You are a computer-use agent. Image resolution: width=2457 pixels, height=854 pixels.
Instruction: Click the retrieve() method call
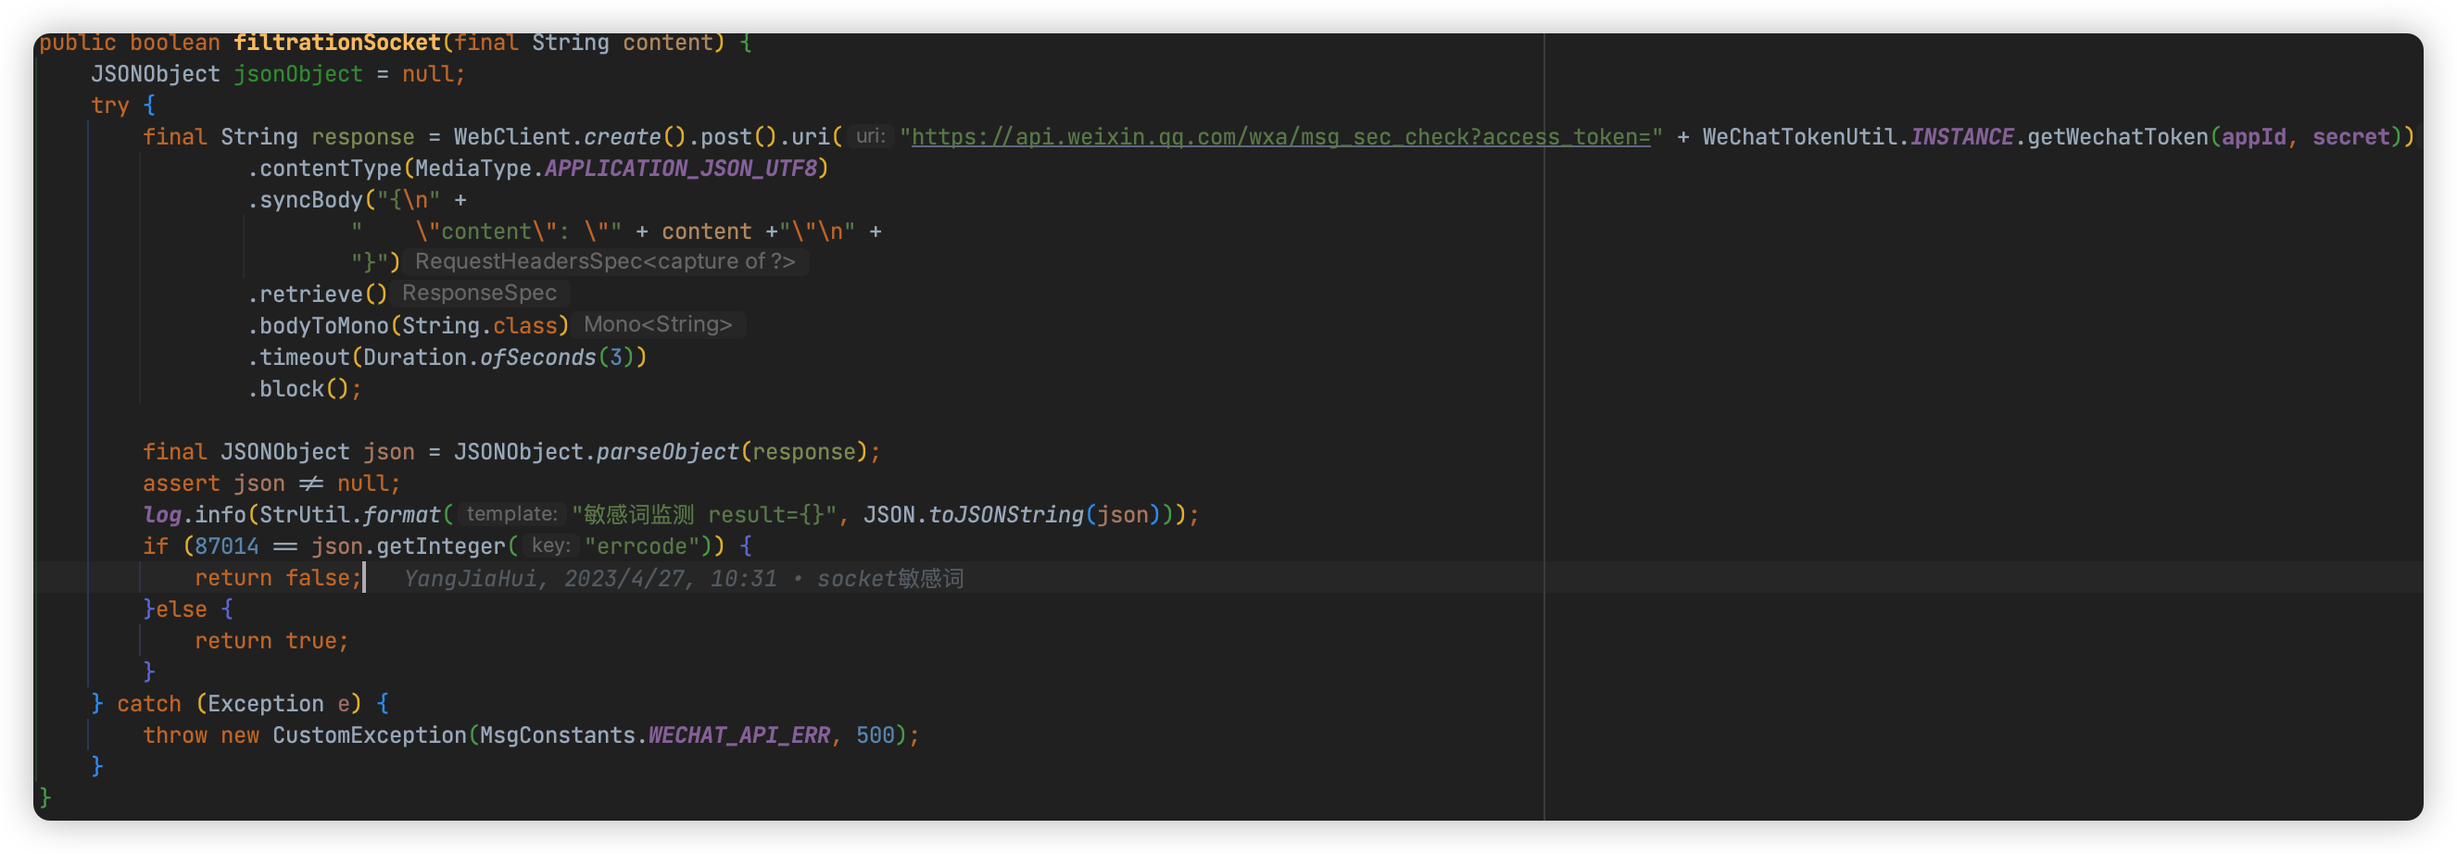323,295
